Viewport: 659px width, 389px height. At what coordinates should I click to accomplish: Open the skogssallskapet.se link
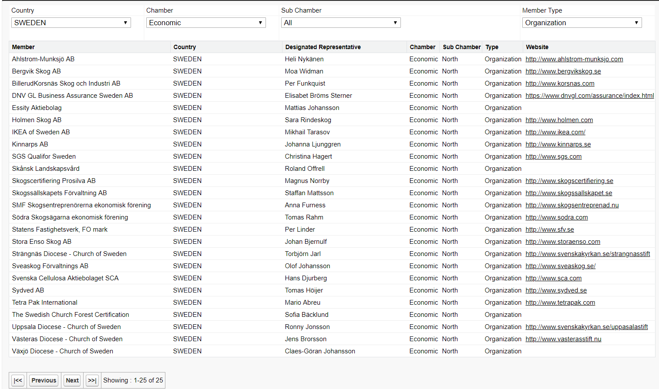coord(569,193)
